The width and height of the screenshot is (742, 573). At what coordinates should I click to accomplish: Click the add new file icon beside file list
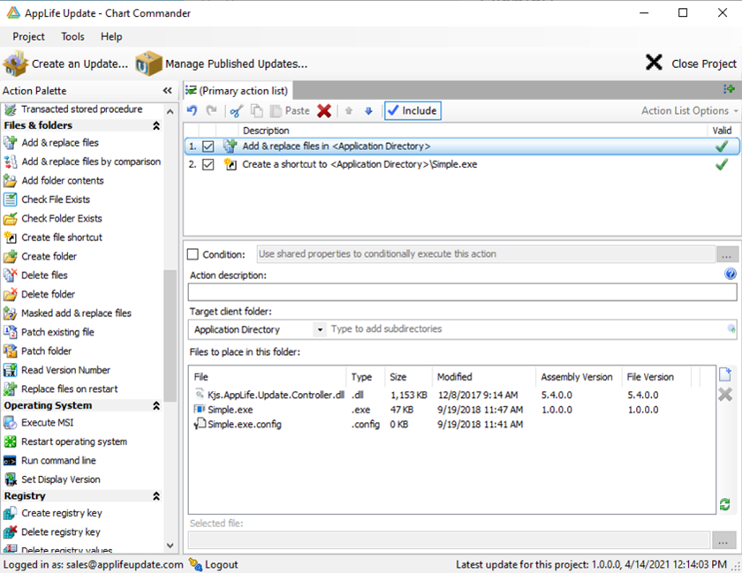tap(725, 373)
